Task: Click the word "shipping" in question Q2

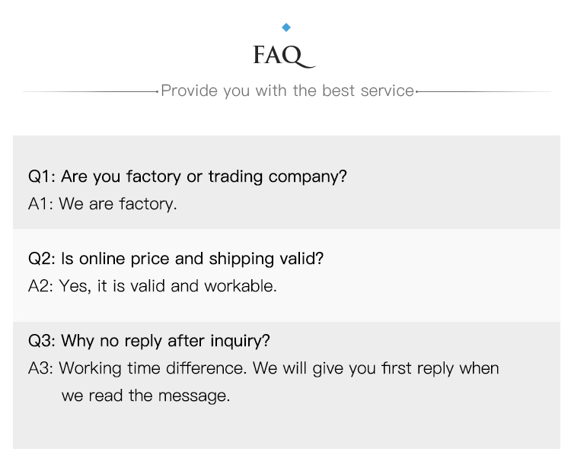Action: click(241, 259)
